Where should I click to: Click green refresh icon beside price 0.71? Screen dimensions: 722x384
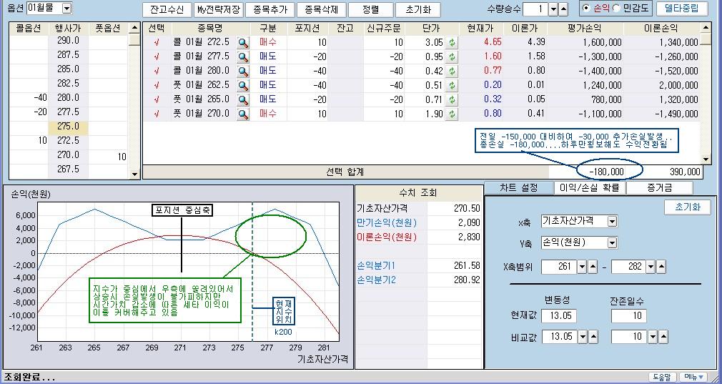tap(451, 99)
